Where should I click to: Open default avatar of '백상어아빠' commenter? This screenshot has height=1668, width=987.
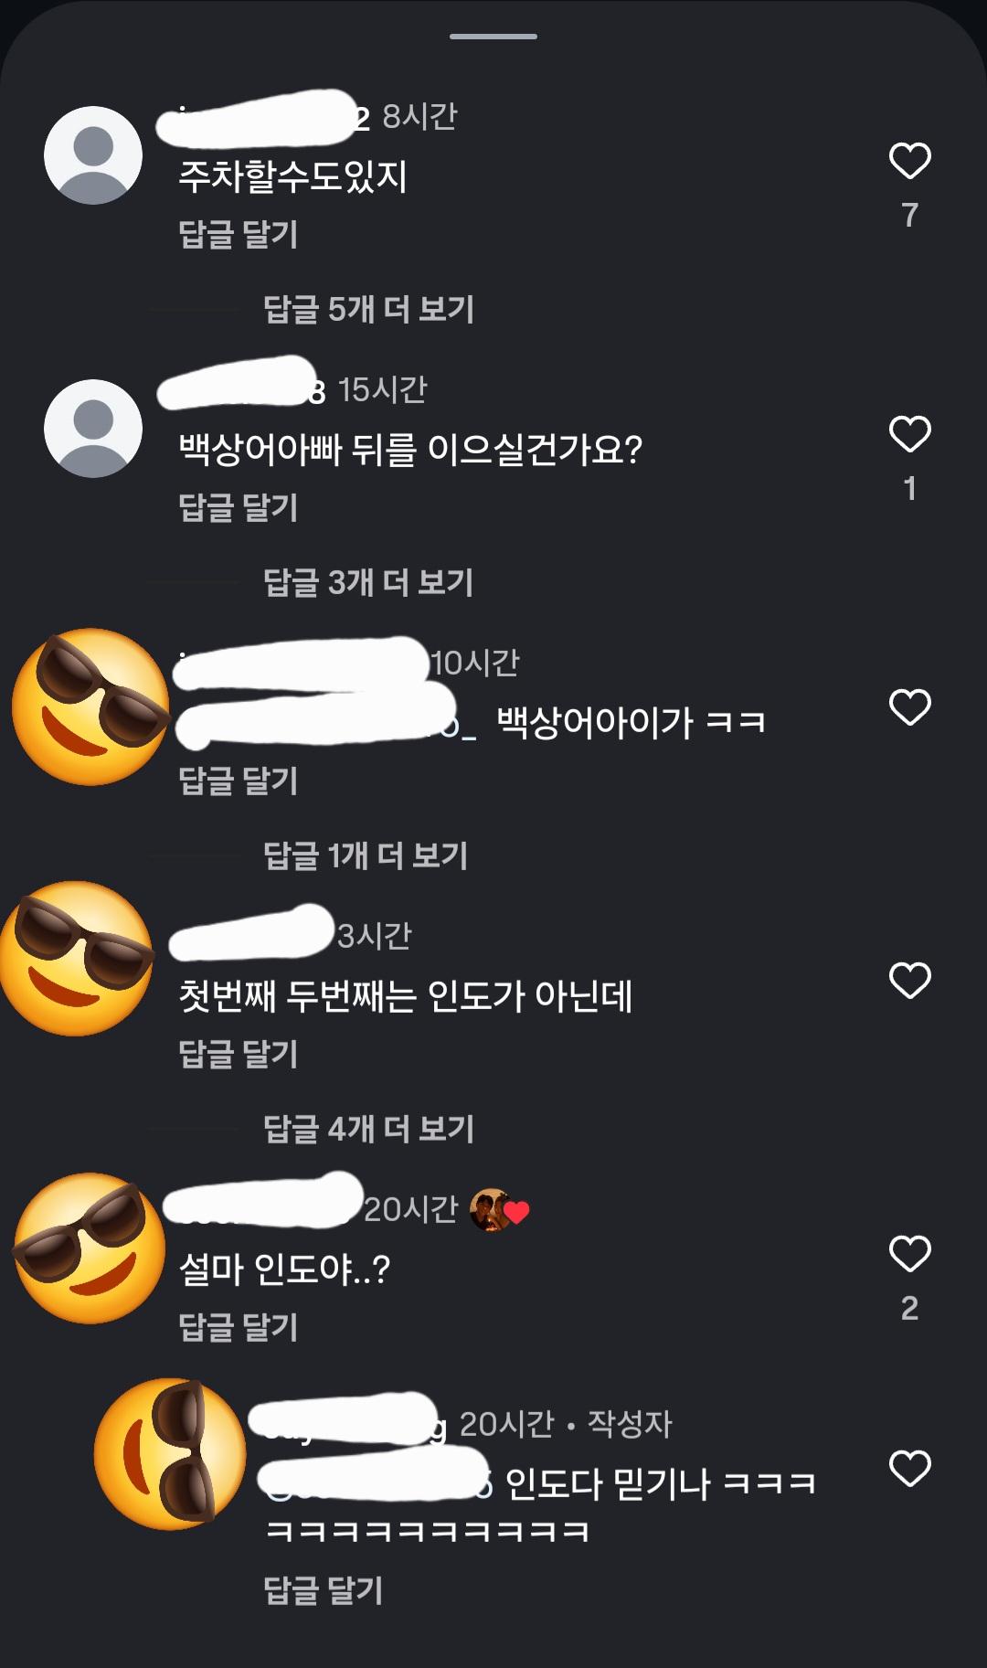coord(93,429)
